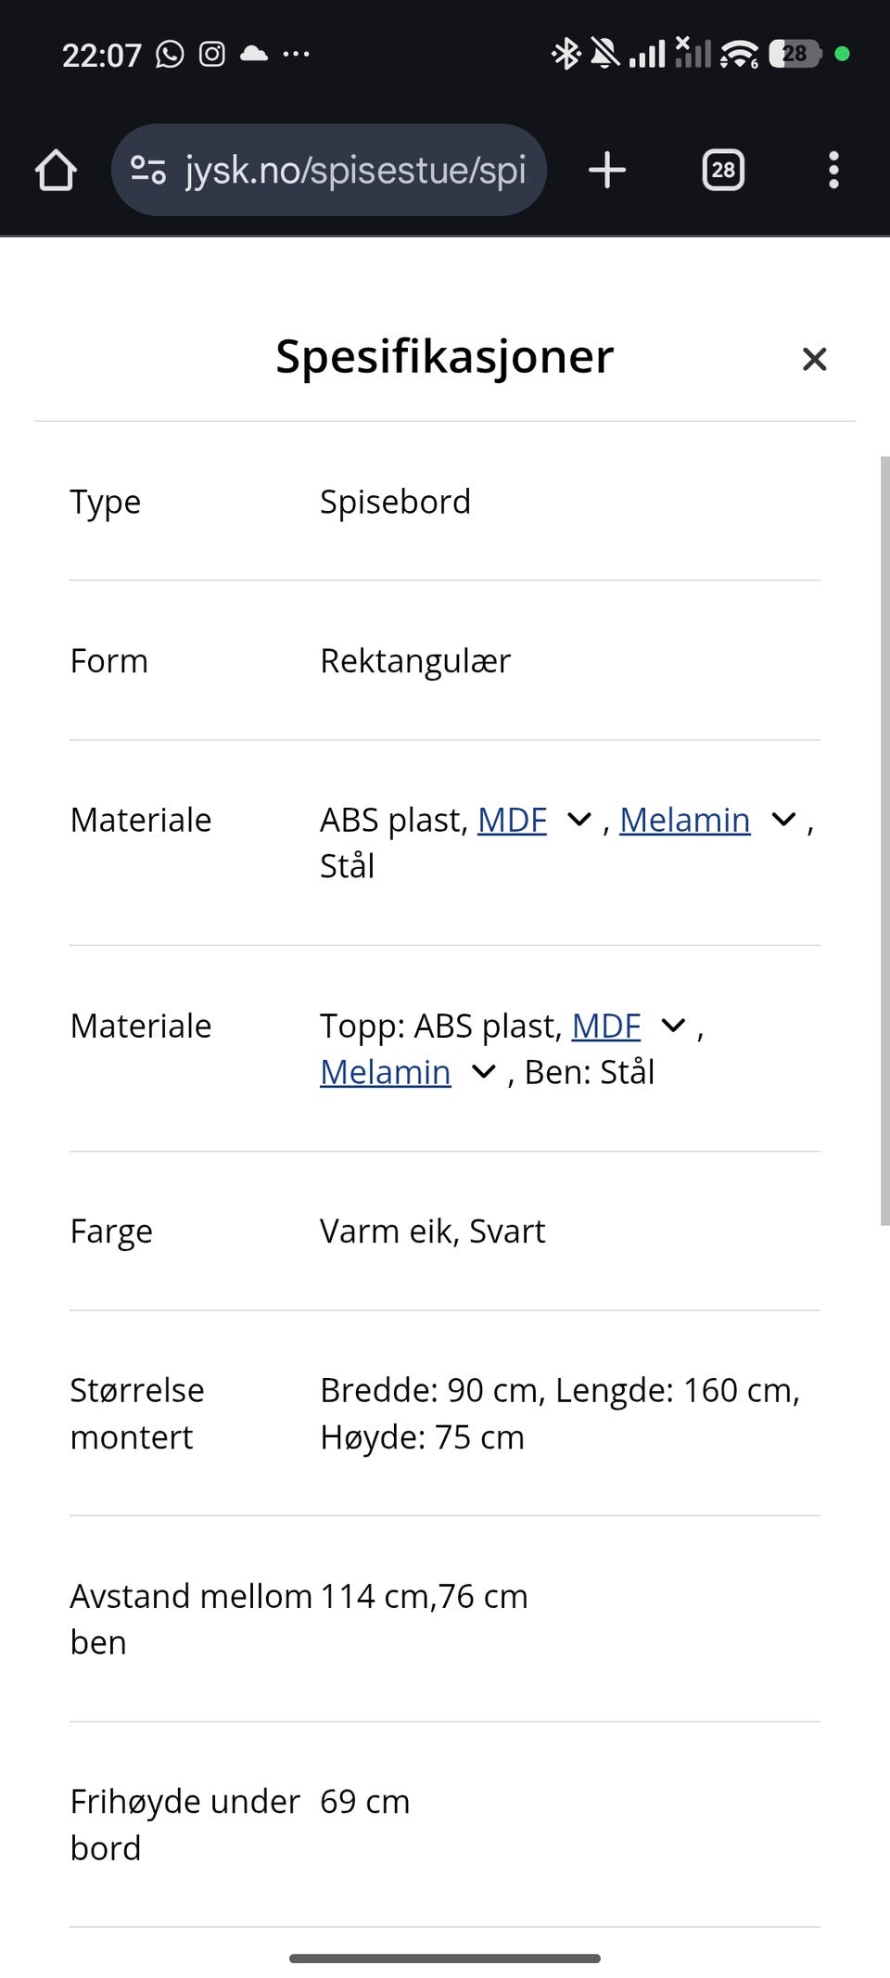Tap the address bar to edit the URL
This screenshot has width=890, height=1978.
pyautogui.click(x=356, y=170)
